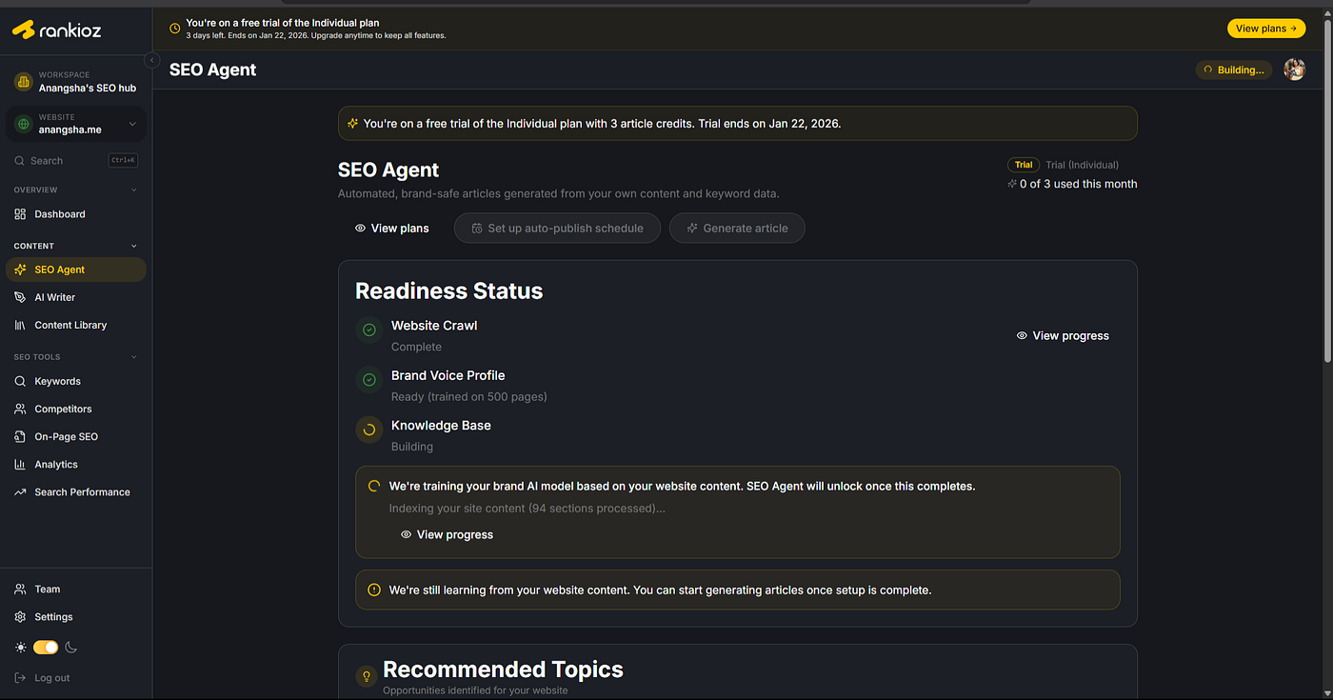The height and width of the screenshot is (700, 1333).
Task: Click the Keywords magnifier icon
Action: 20,381
